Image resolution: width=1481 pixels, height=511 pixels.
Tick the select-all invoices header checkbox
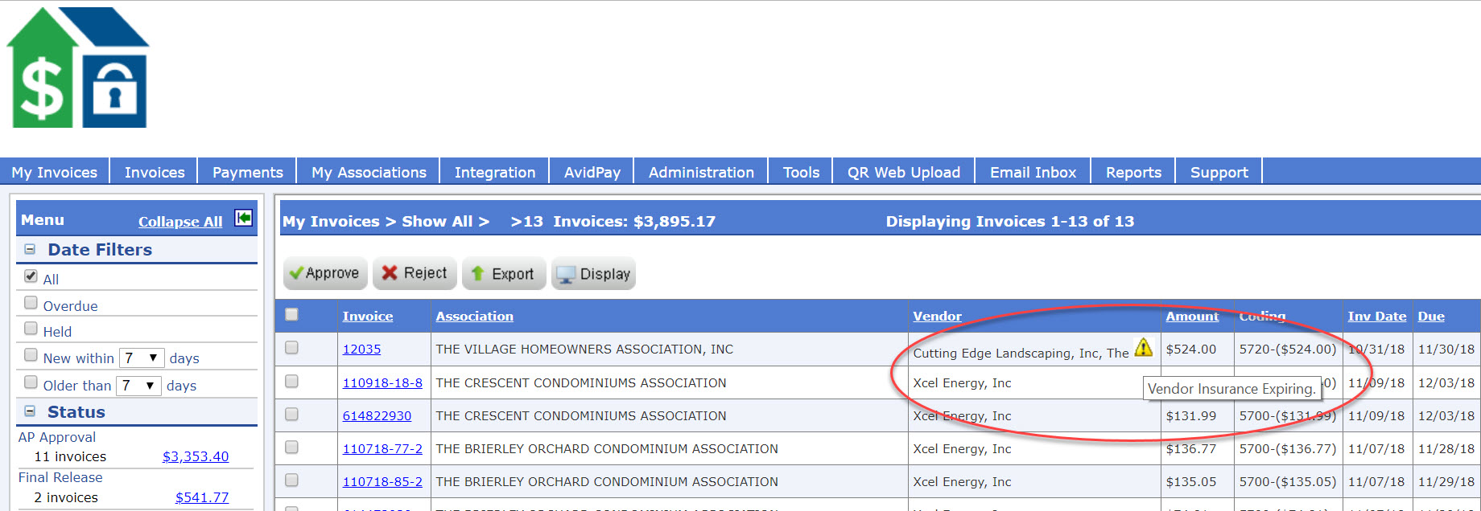(x=291, y=315)
